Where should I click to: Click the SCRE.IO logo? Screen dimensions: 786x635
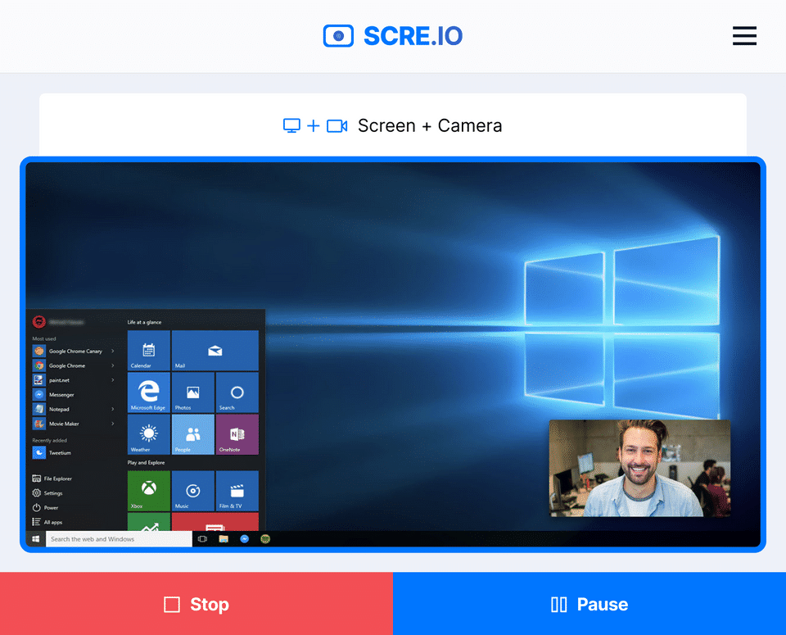click(x=392, y=36)
